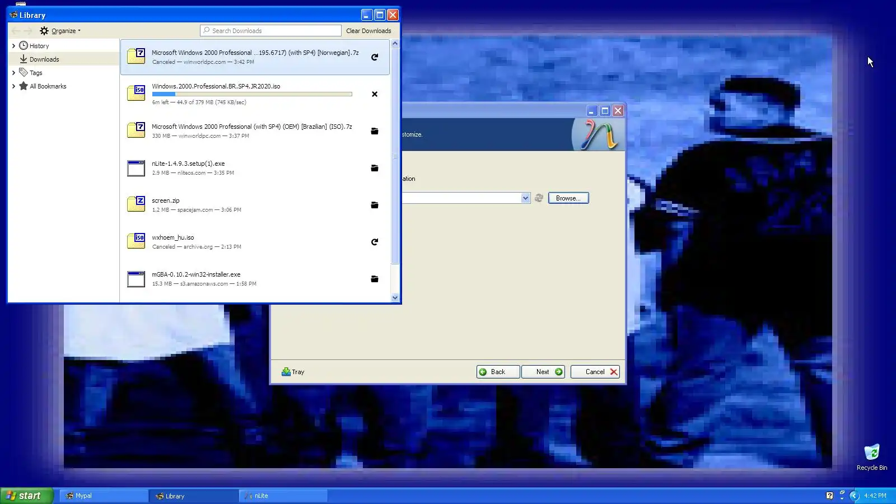Click the All Bookmarks star icon
The width and height of the screenshot is (896, 504).
tap(24, 86)
